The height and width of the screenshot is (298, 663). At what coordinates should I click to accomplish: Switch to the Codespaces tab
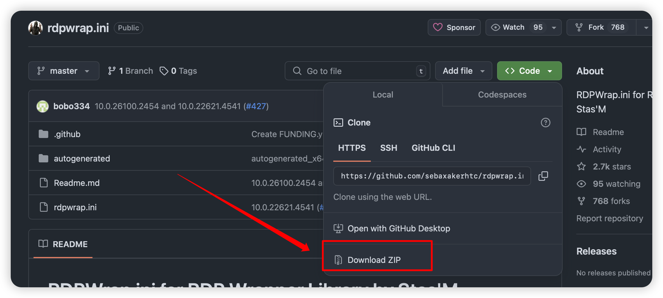point(502,95)
